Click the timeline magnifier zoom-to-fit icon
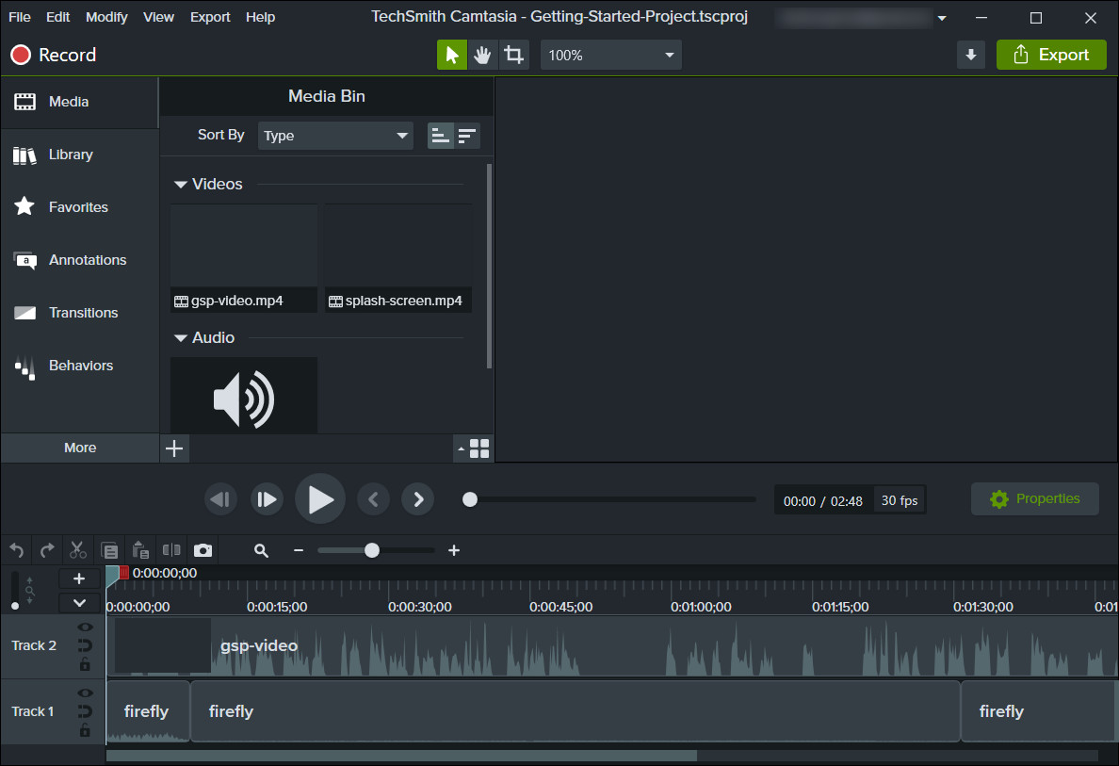 (x=261, y=550)
